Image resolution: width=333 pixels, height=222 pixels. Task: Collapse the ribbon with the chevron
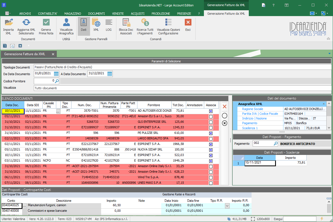329,39
